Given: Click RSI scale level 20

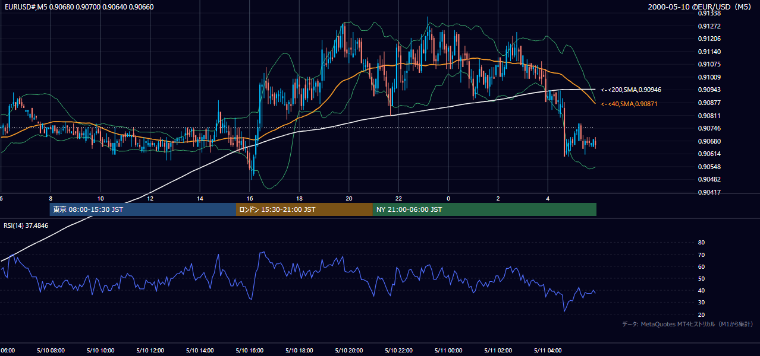Looking at the screenshot, I should tap(701, 314).
